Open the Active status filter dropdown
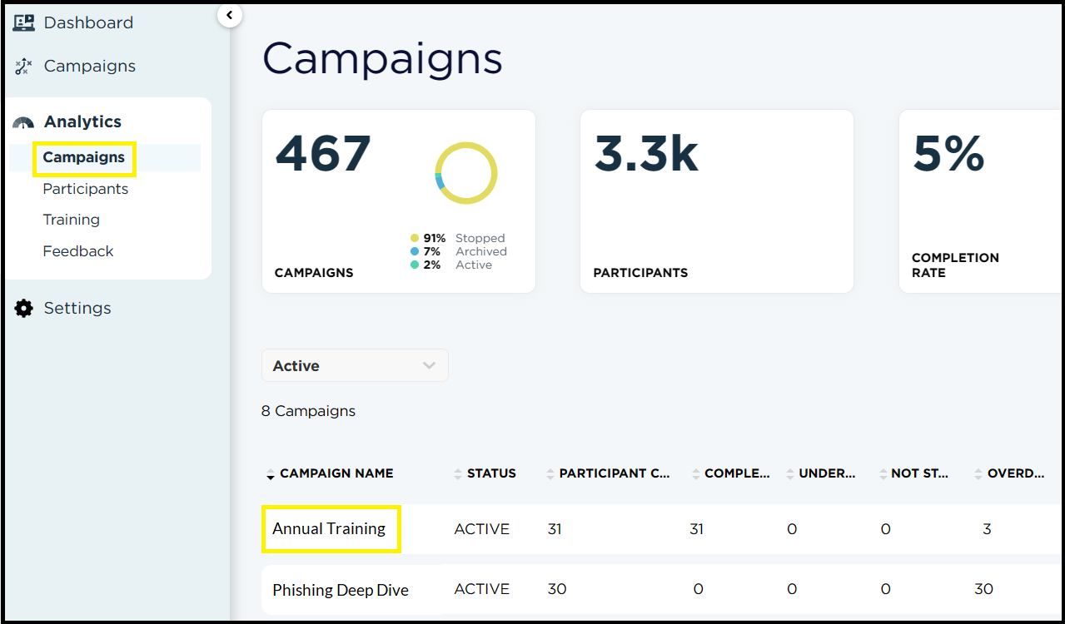The height and width of the screenshot is (624, 1065). pos(355,366)
